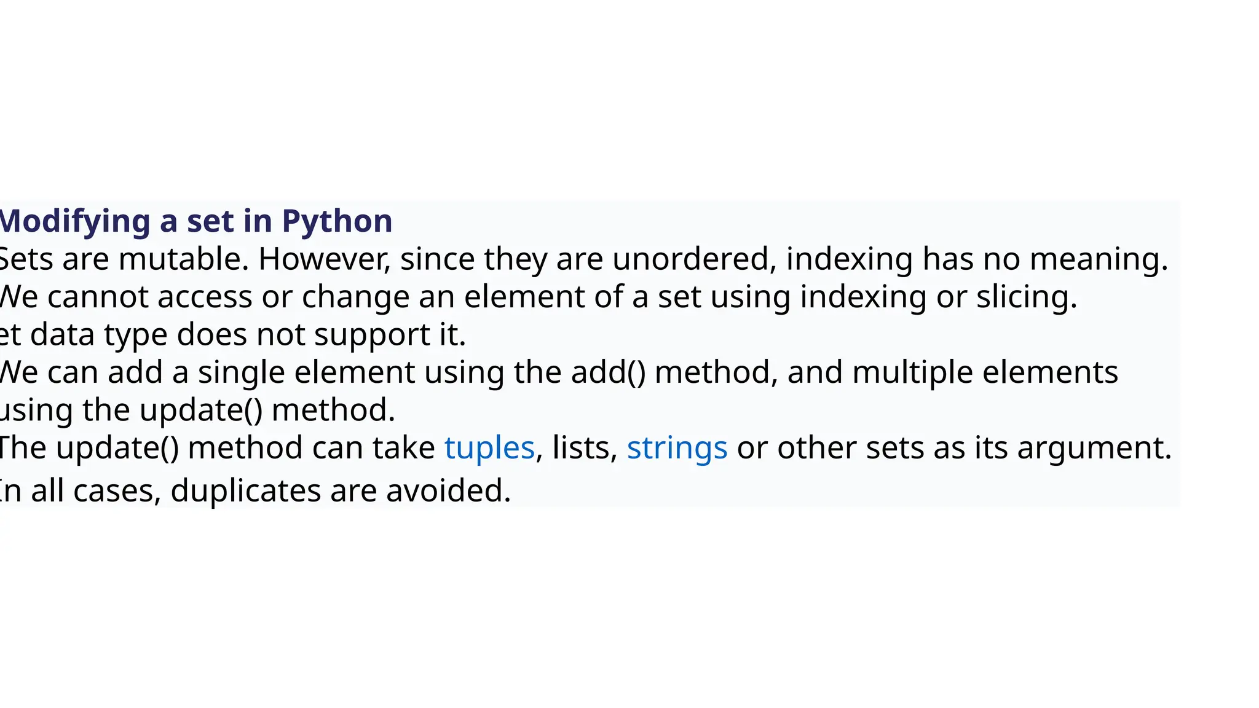This screenshot has width=1259, height=708.
Task: Click the word 'Python' in the heading
Action: tap(337, 221)
